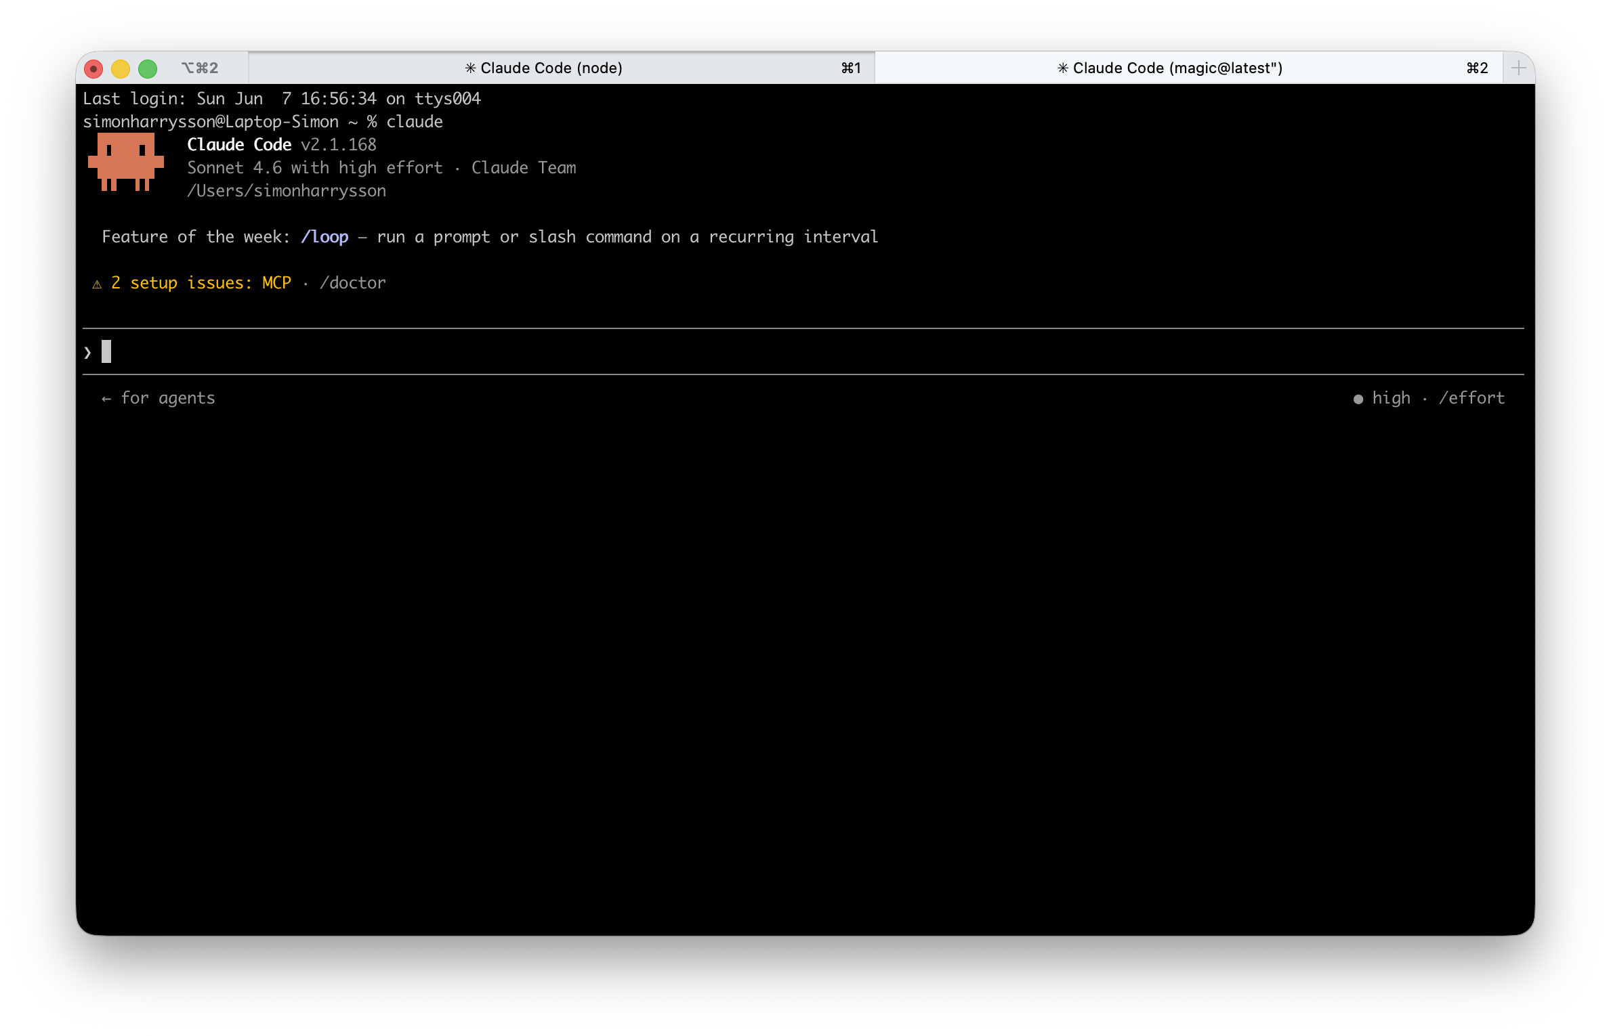This screenshot has height=1036, width=1611.
Task: Click the asterisk icon on the magic@latest tab
Action: pos(1063,68)
